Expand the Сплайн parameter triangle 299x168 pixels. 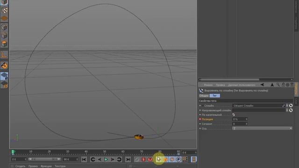pos(203,105)
